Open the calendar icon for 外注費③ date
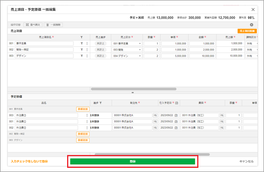The width and height of the screenshot is (264, 172). coord(176,115)
